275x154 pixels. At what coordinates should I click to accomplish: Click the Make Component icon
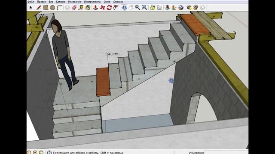[x=67, y=8]
